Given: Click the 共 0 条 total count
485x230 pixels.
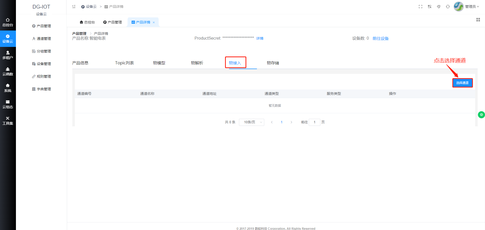Looking at the screenshot, I should 230,122.
